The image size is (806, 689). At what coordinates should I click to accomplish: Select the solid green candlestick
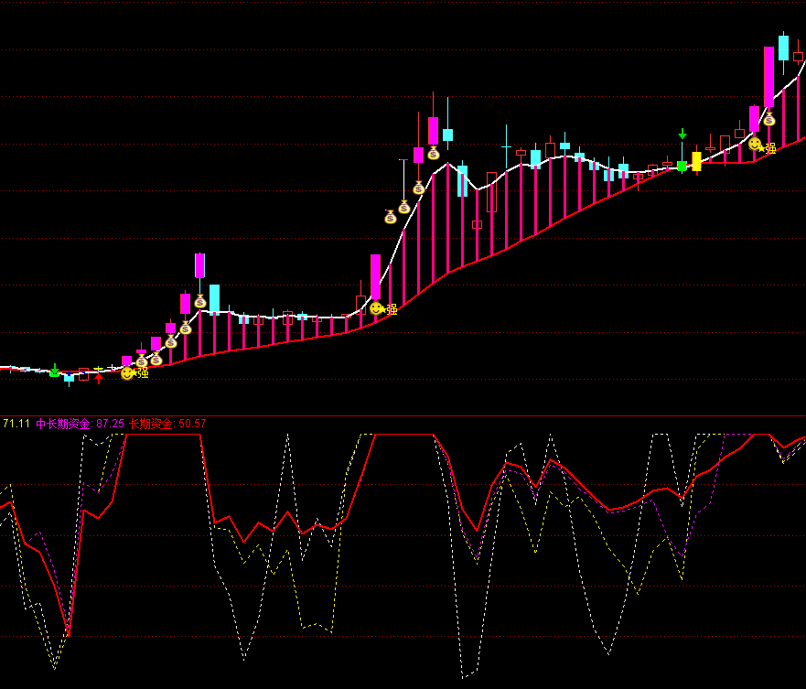point(682,166)
